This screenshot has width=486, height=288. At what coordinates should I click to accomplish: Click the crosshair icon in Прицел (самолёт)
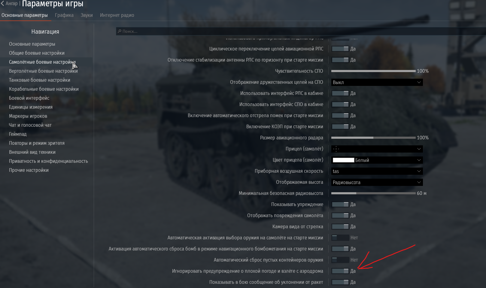click(x=336, y=149)
